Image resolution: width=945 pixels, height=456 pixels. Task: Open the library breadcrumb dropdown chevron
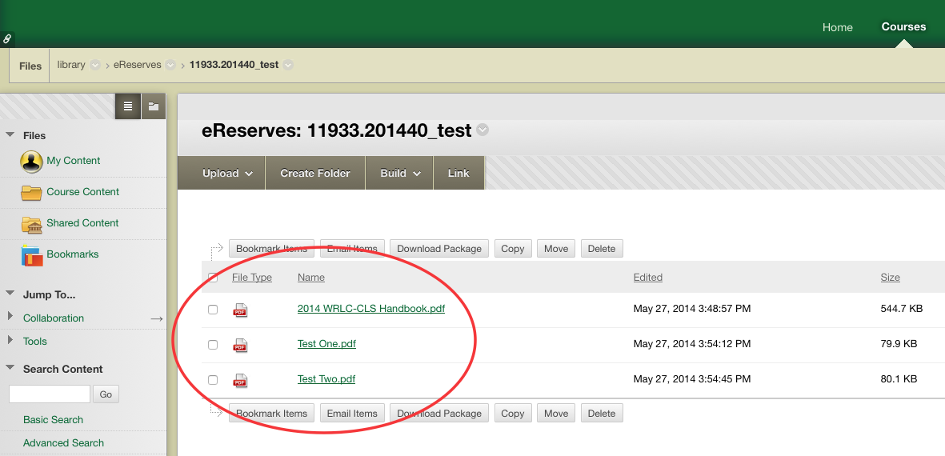click(x=95, y=65)
